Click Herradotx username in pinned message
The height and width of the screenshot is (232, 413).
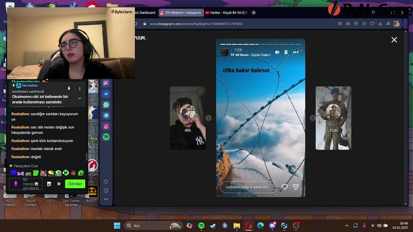click(x=30, y=86)
